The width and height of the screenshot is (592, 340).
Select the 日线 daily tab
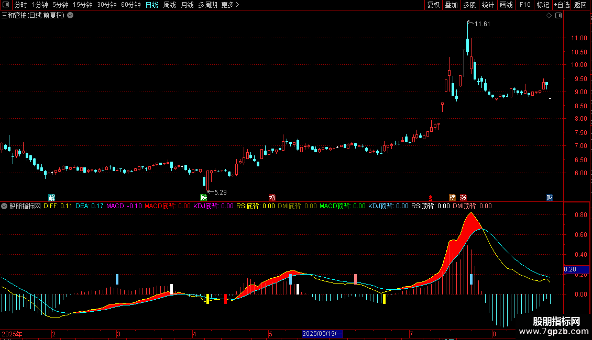(x=152, y=5)
